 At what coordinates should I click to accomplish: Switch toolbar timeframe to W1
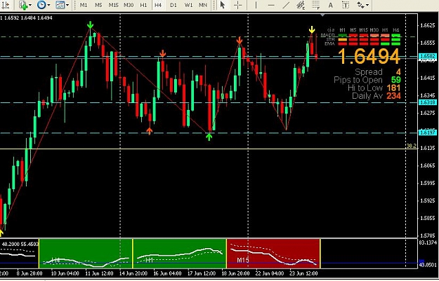[x=188, y=5]
